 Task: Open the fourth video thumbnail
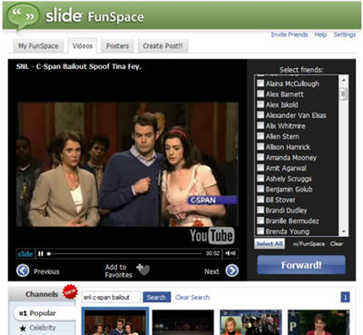click(x=319, y=322)
